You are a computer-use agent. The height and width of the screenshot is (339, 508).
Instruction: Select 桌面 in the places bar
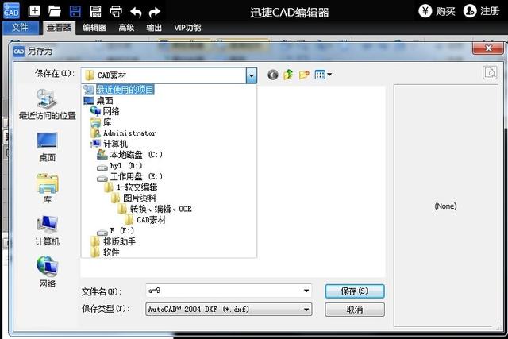48,147
